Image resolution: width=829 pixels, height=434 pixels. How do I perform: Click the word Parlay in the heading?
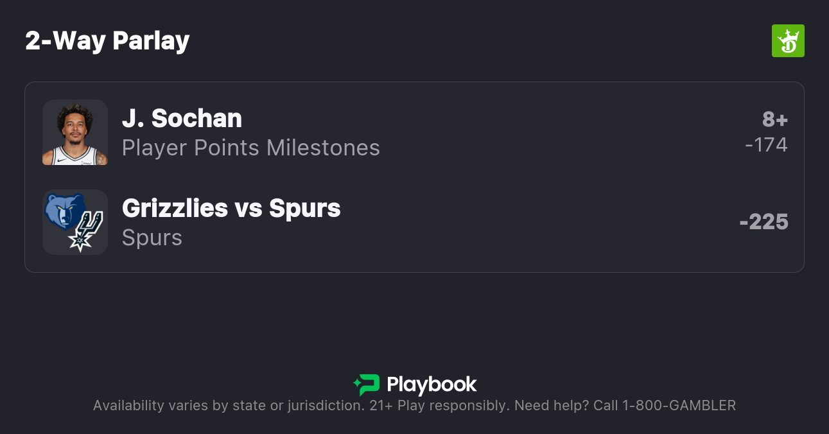pyautogui.click(x=151, y=41)
